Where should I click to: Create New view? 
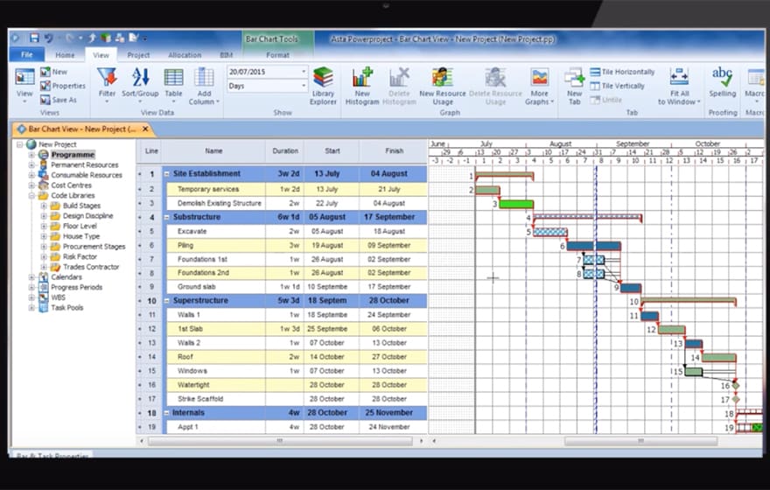[x=54, y=72]
